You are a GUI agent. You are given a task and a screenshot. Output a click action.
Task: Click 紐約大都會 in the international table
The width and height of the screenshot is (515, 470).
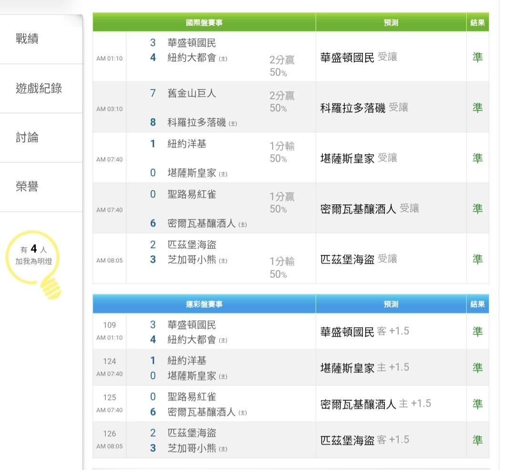coord(192,58)
